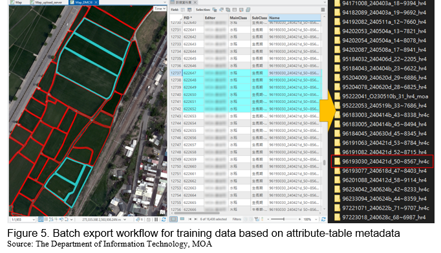Switch to the Map_upload_server tab
The height and width of the screenshot is (253, 441).
pos(48,2)
